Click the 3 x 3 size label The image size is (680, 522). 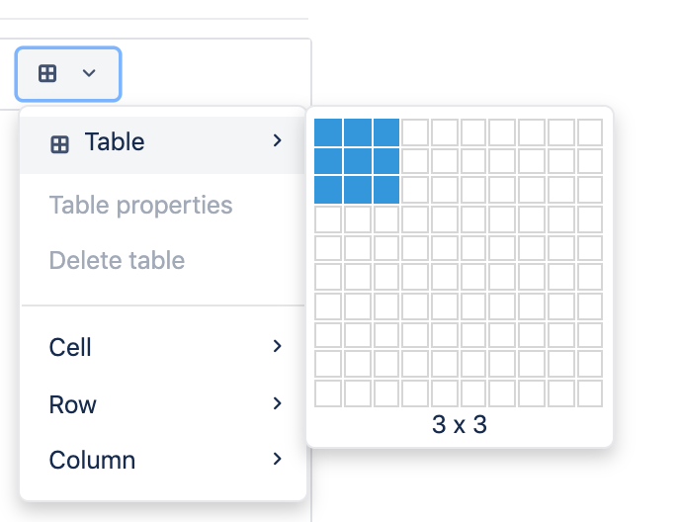pos(460,424)
